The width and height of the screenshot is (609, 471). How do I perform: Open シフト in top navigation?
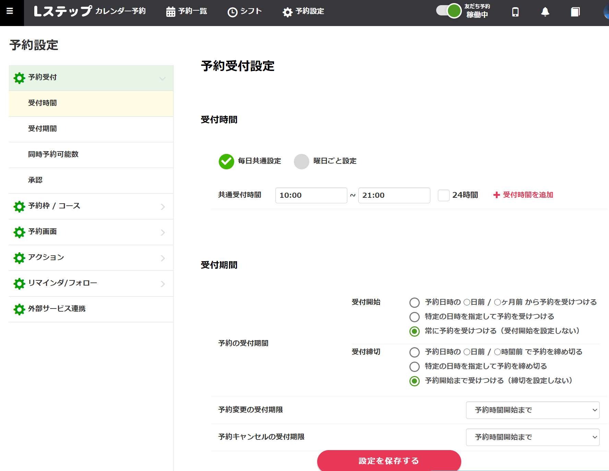pyautogui.click(x=244, y=12)
